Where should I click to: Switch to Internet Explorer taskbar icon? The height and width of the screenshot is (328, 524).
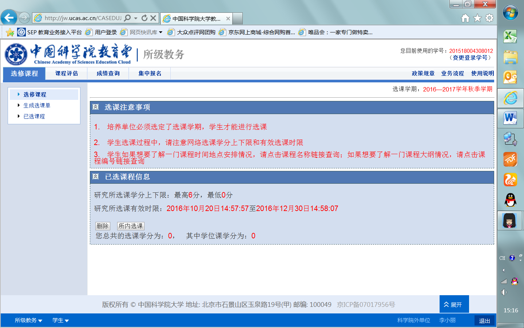(x=511, y=98)
